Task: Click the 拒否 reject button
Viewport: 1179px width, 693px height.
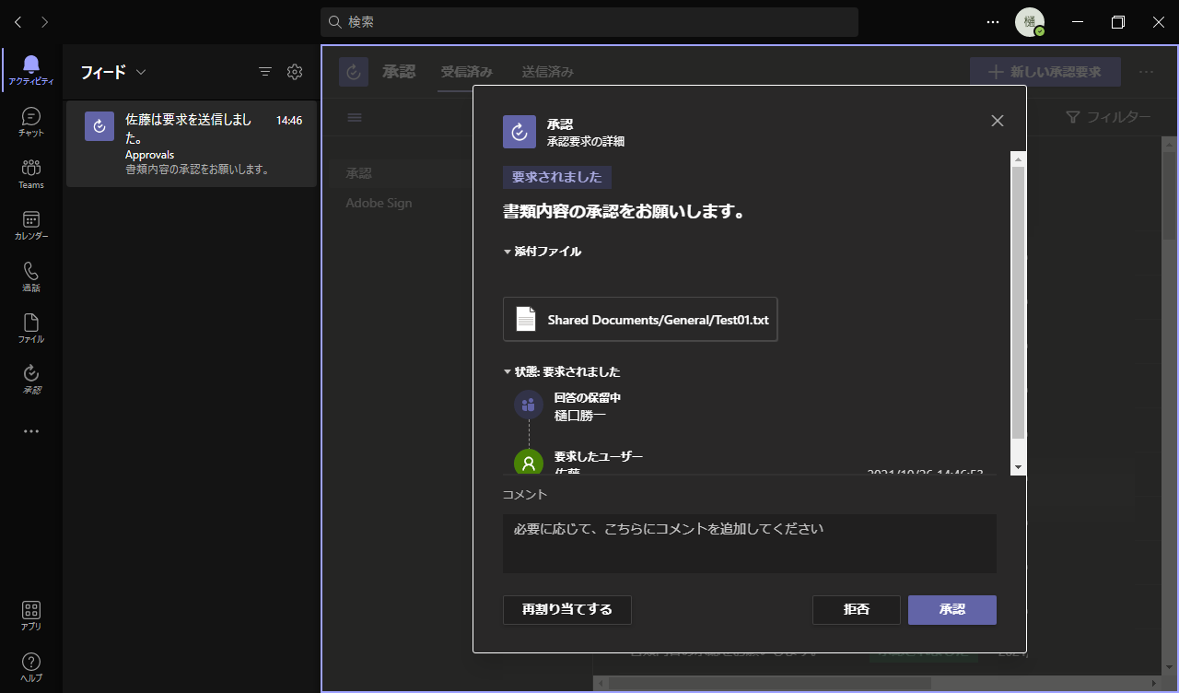Action: coord(857,610)
